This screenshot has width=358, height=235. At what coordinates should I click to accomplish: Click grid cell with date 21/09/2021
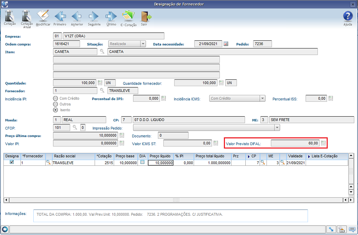296,162
